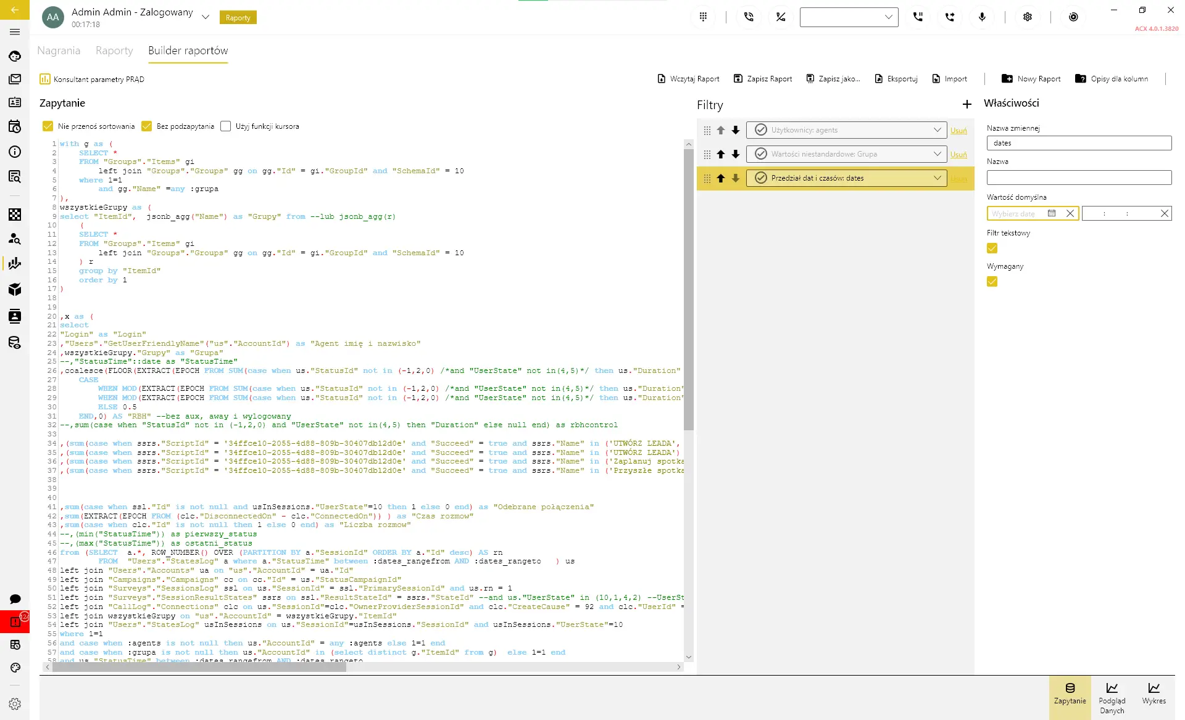Click the plus icon to add filter
This screenshot has width=1185, height=720.
pyautogui.click(x=967, y=105)
